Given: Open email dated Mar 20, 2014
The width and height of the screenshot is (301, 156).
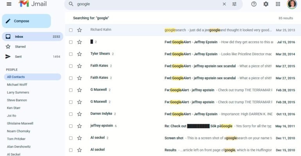Looking at the screenshot, I should coord(183,54).
